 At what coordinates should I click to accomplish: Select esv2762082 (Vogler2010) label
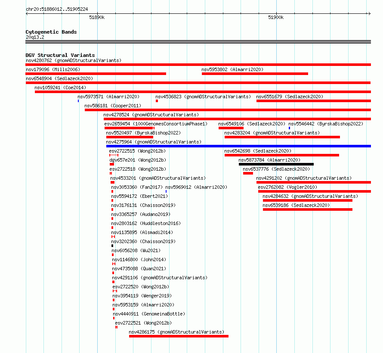pos(287,187)
